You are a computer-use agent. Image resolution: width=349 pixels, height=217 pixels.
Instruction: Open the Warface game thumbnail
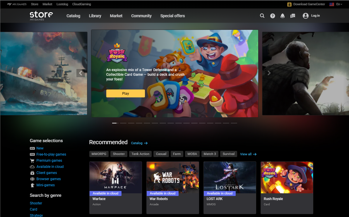pyautogui.click(x=116, y=178)
